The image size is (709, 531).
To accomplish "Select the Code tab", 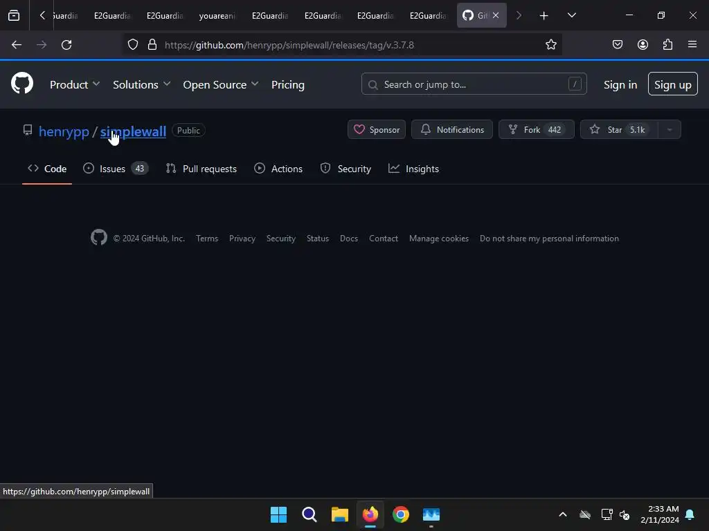I will pos(47,169).
